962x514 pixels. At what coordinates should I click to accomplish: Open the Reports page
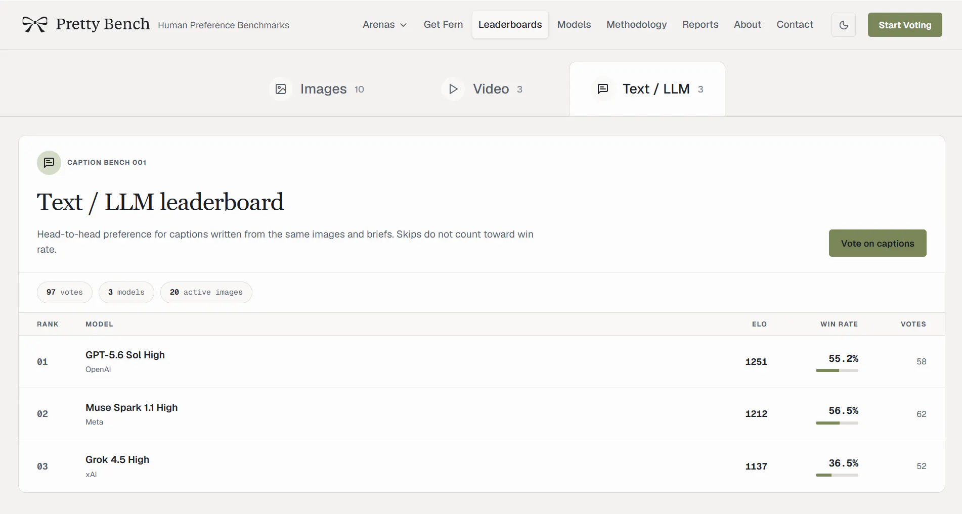pos(700,25)
